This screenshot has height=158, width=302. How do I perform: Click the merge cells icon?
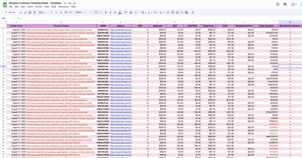(136, 13)
